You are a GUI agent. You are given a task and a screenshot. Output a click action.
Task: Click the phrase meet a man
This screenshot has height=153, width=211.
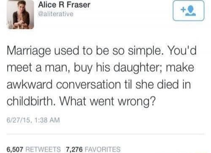pyautogui.click(x=37, y=68)
